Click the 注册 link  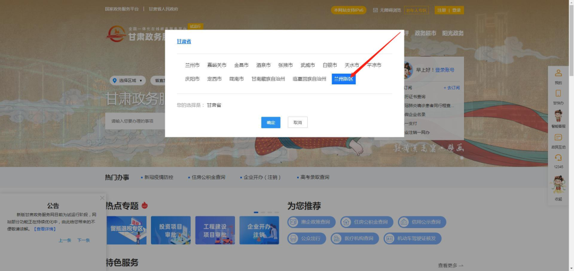[442, 10]
